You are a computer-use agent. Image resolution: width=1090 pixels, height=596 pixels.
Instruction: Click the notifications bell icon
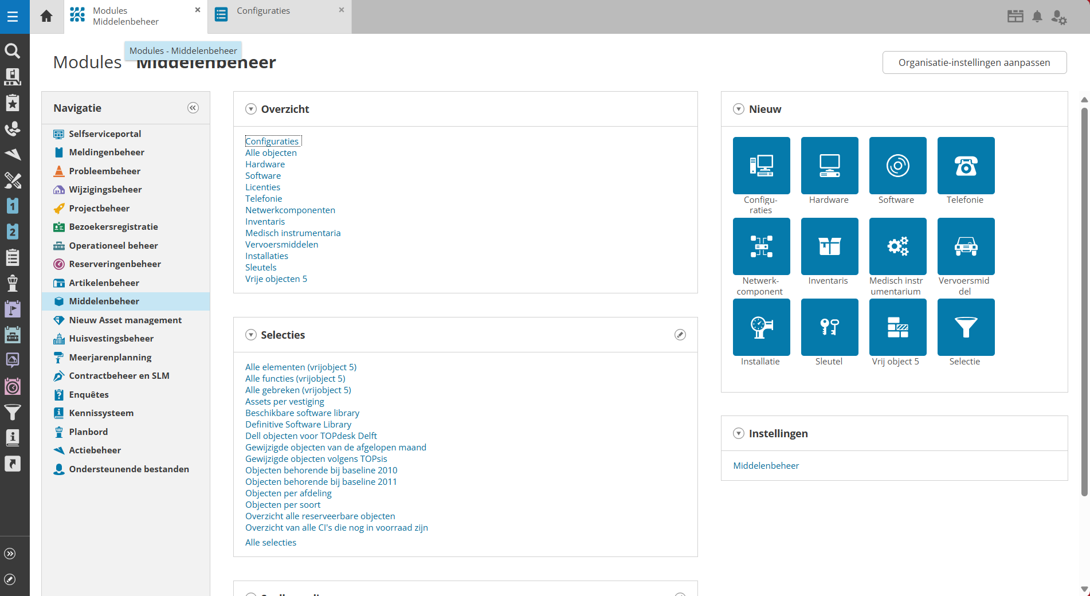(x=1037, y=17)
